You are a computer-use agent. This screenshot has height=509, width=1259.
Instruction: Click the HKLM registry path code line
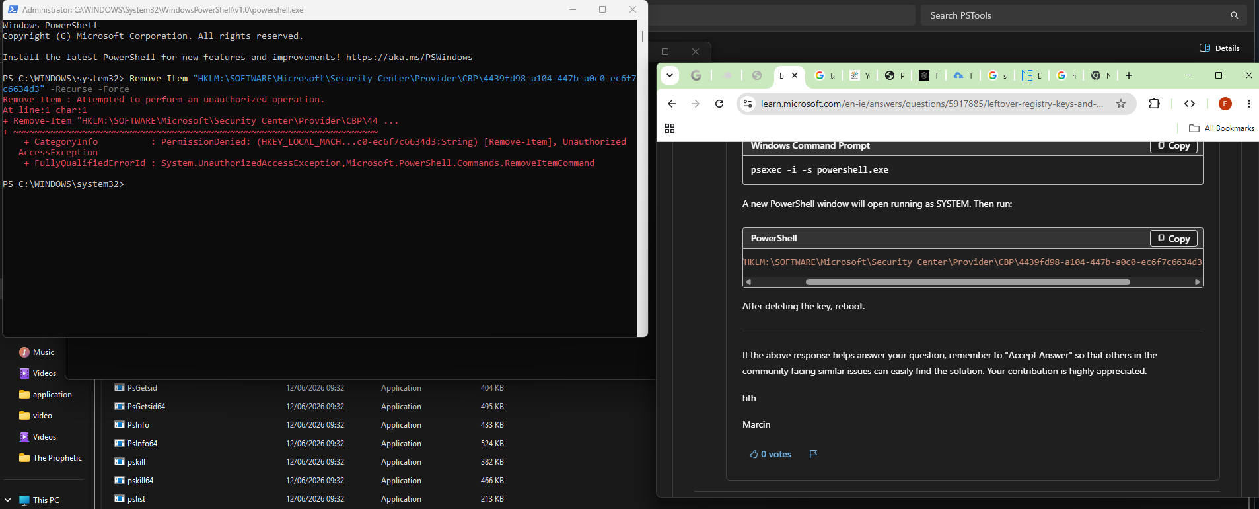pos(972,262)
